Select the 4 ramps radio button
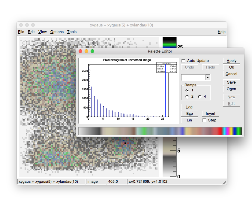Viewport: 252px width, 208px height. [200, 97]
